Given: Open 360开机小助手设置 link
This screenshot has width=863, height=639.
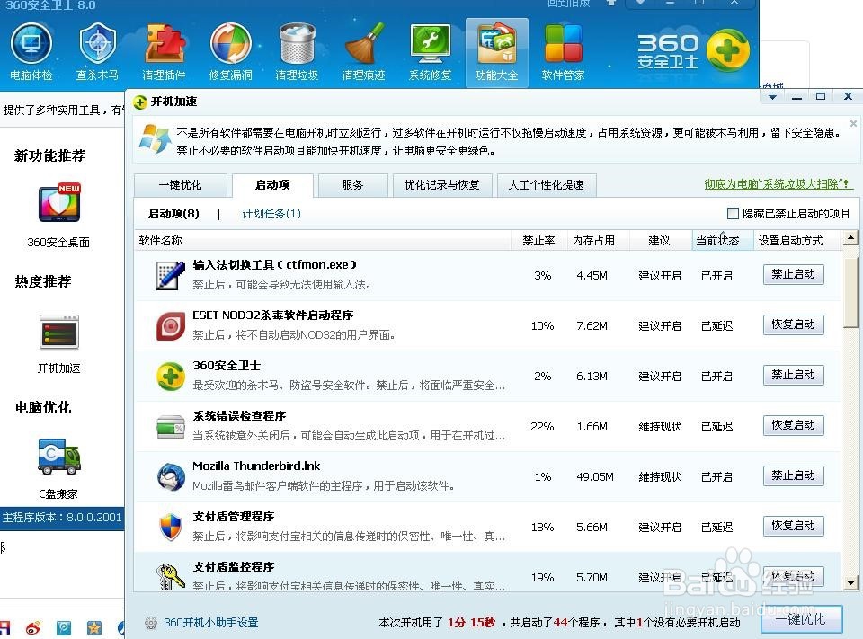Looking at the screenshot, I should (x=211, y=623).
